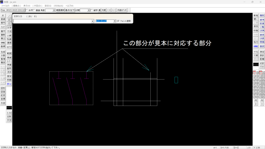The image size is (265, 149).
Task: Open the 設定(S) menu
Action: point(48,6)
